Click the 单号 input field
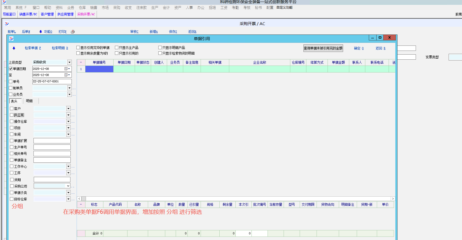 click(52, 81)
